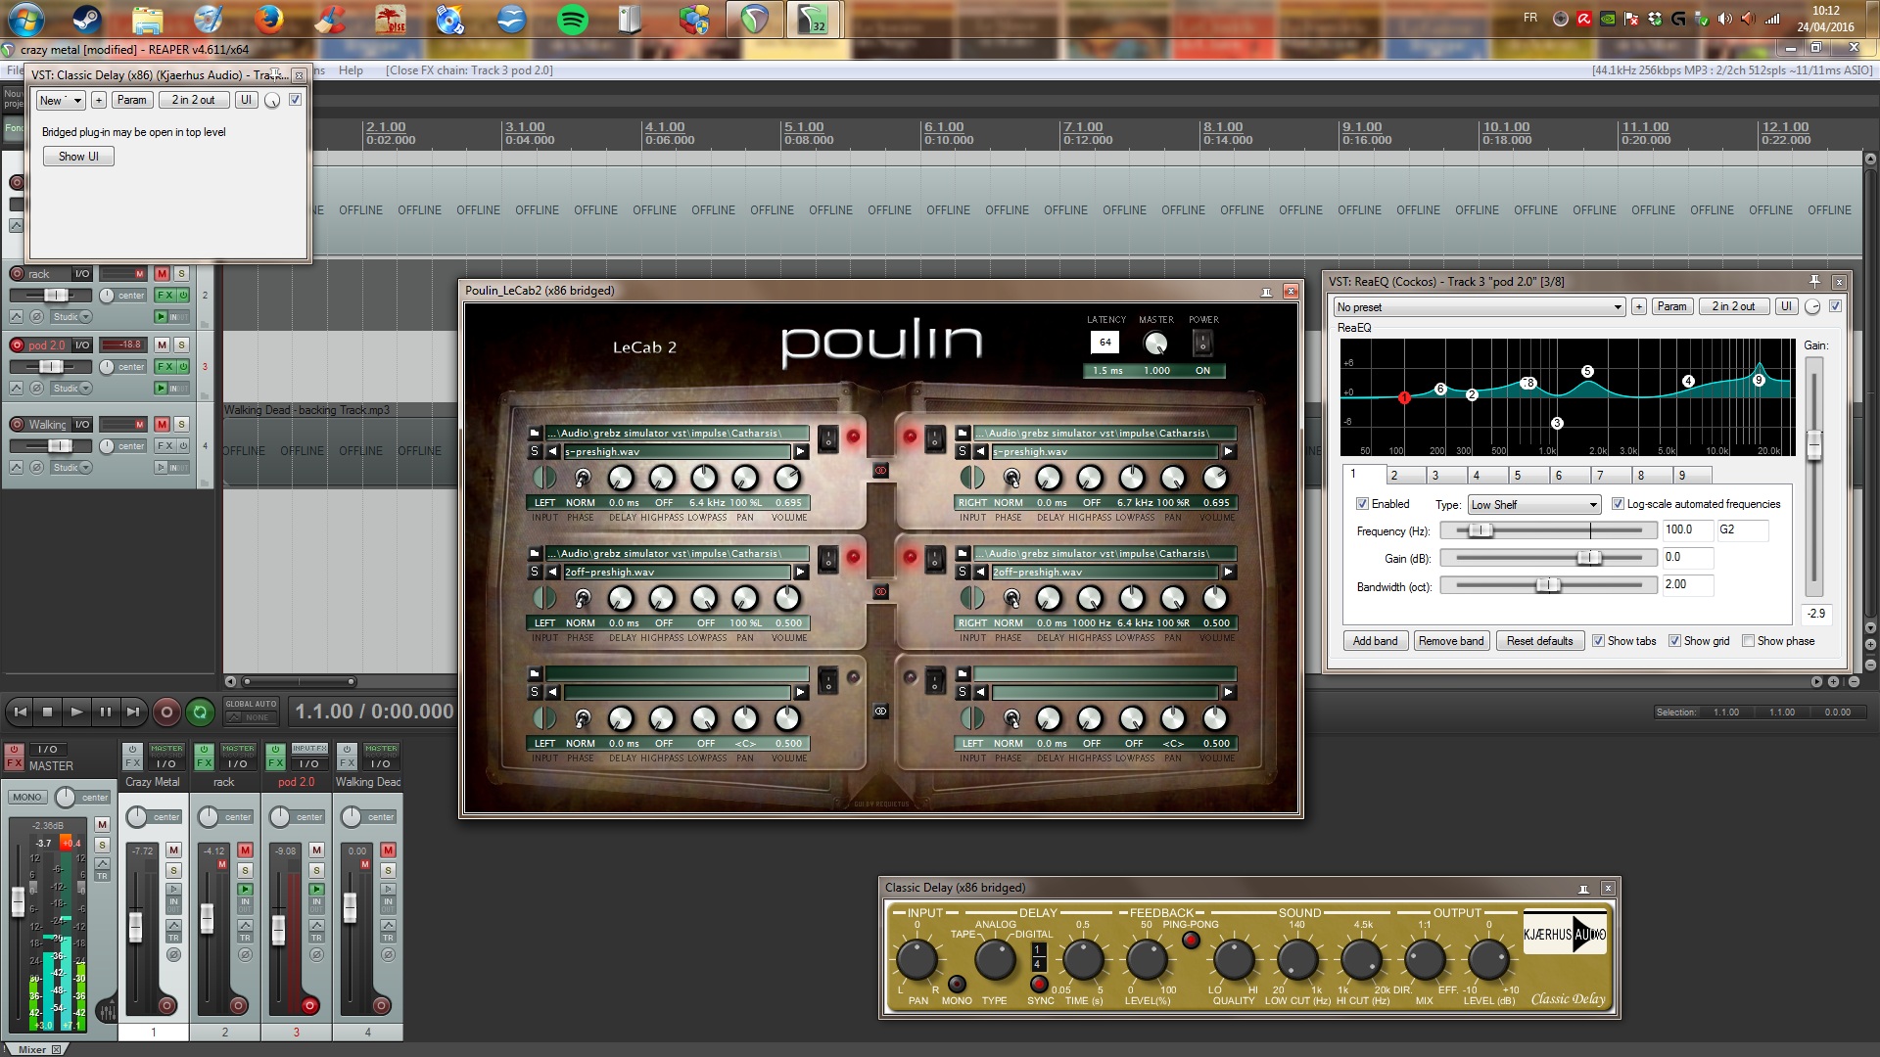Image resolution: width=1880 pixels, height=1057 pixels.
Task: Open FX chain for Walking Dead track
Action: [164, 445]
